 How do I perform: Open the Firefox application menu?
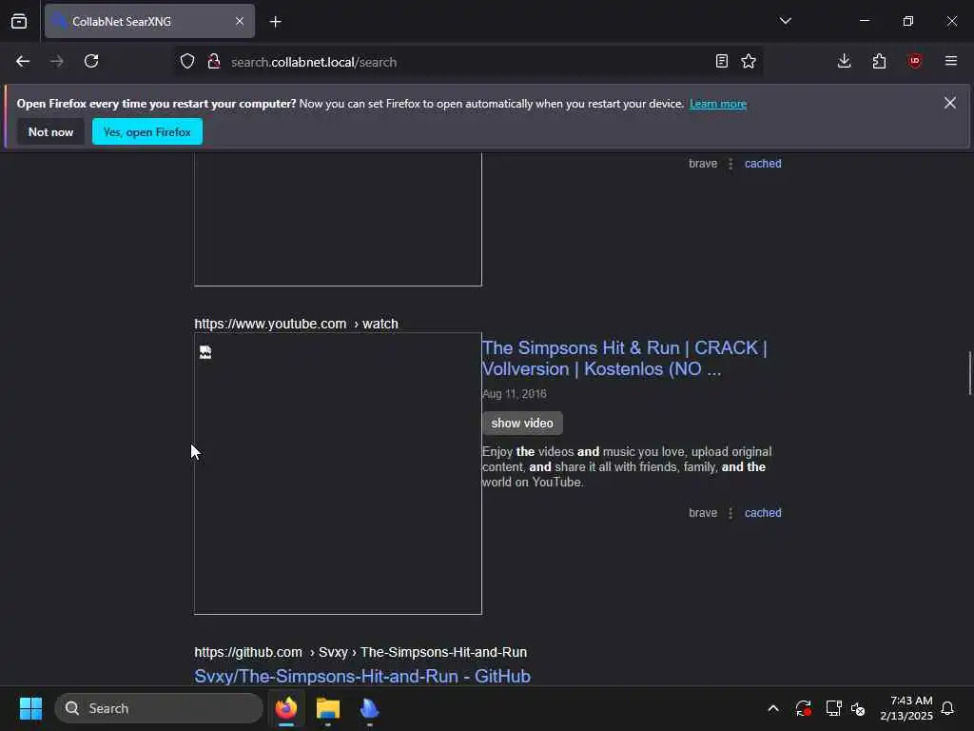point(950,62)
